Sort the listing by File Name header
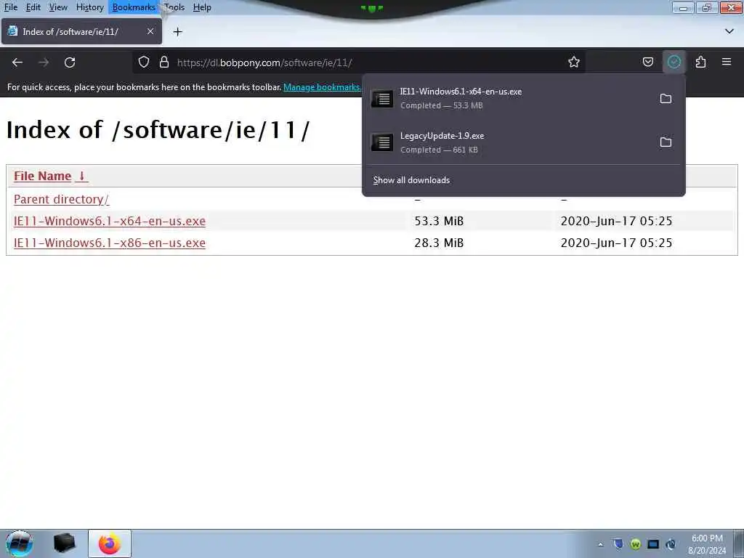Screen dimensions: 744x558 coord(51,176)
